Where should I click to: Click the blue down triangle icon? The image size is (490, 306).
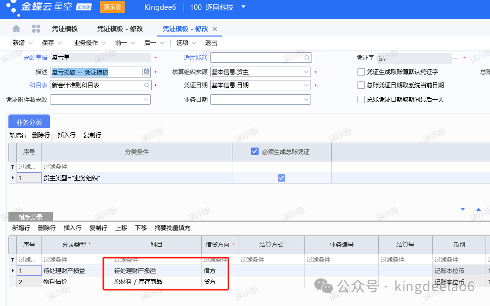pos(463,209)
